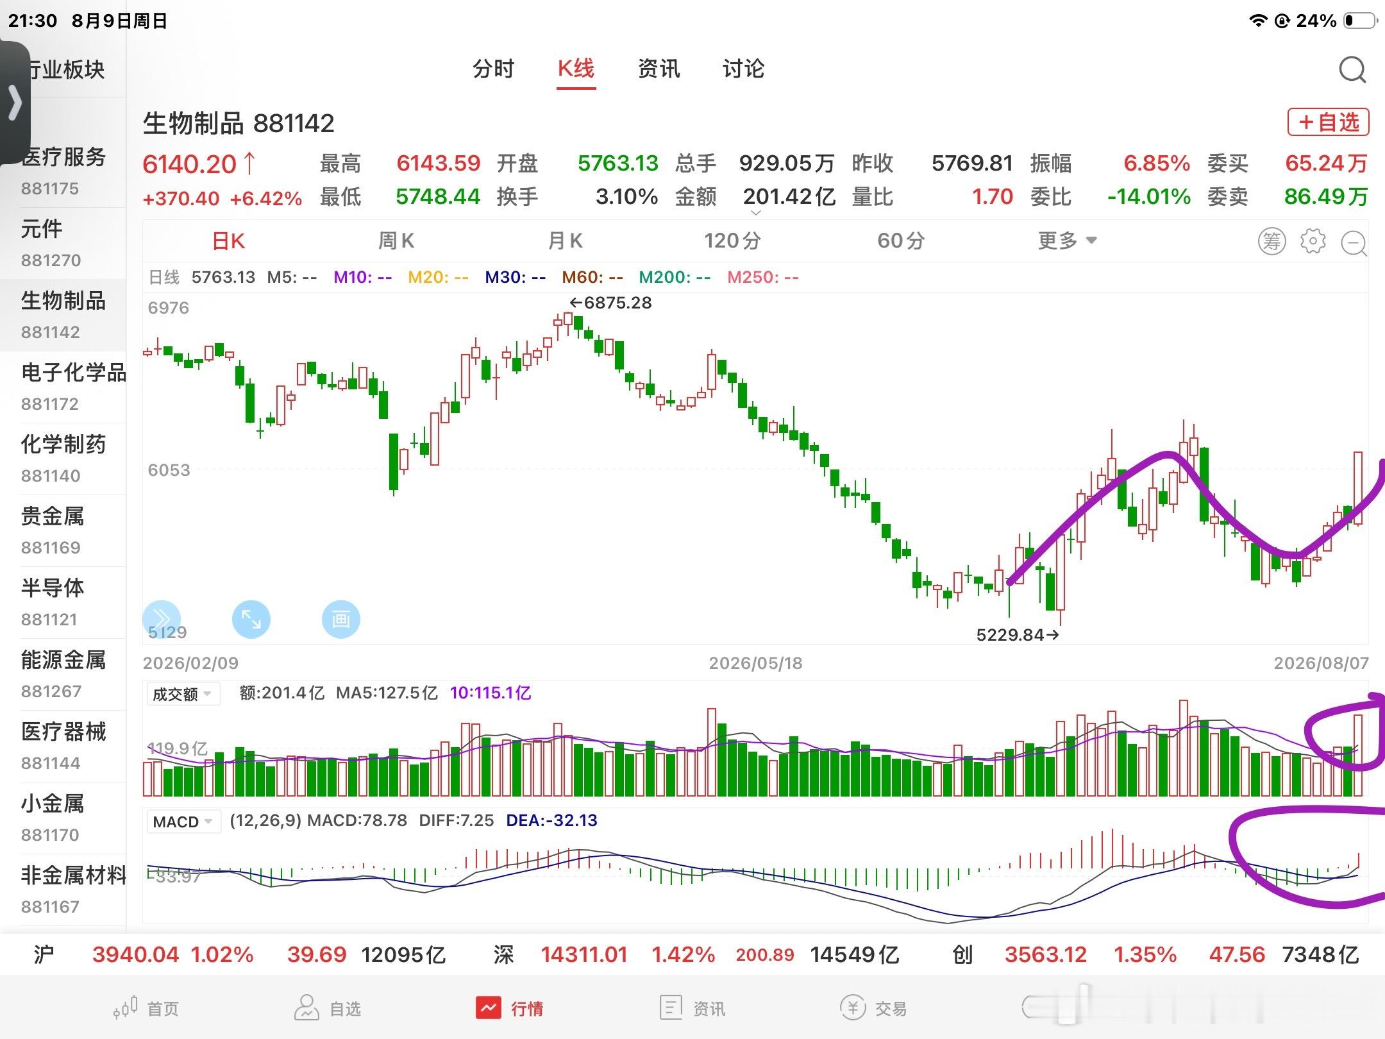The width and height of the screenshot is (1385, 1039).
Task: Open the search magnifier icon
Action: tap(1352, 69)
